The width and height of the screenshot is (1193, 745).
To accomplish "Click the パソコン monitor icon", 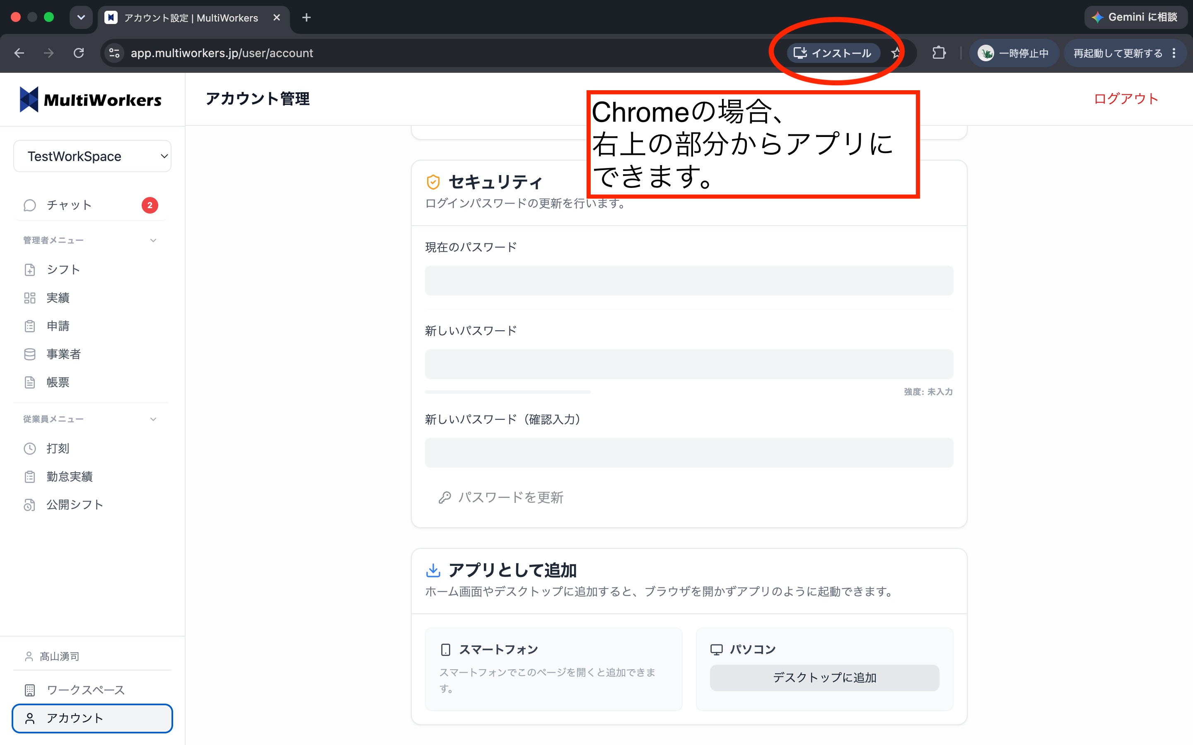I will (716, 649).
